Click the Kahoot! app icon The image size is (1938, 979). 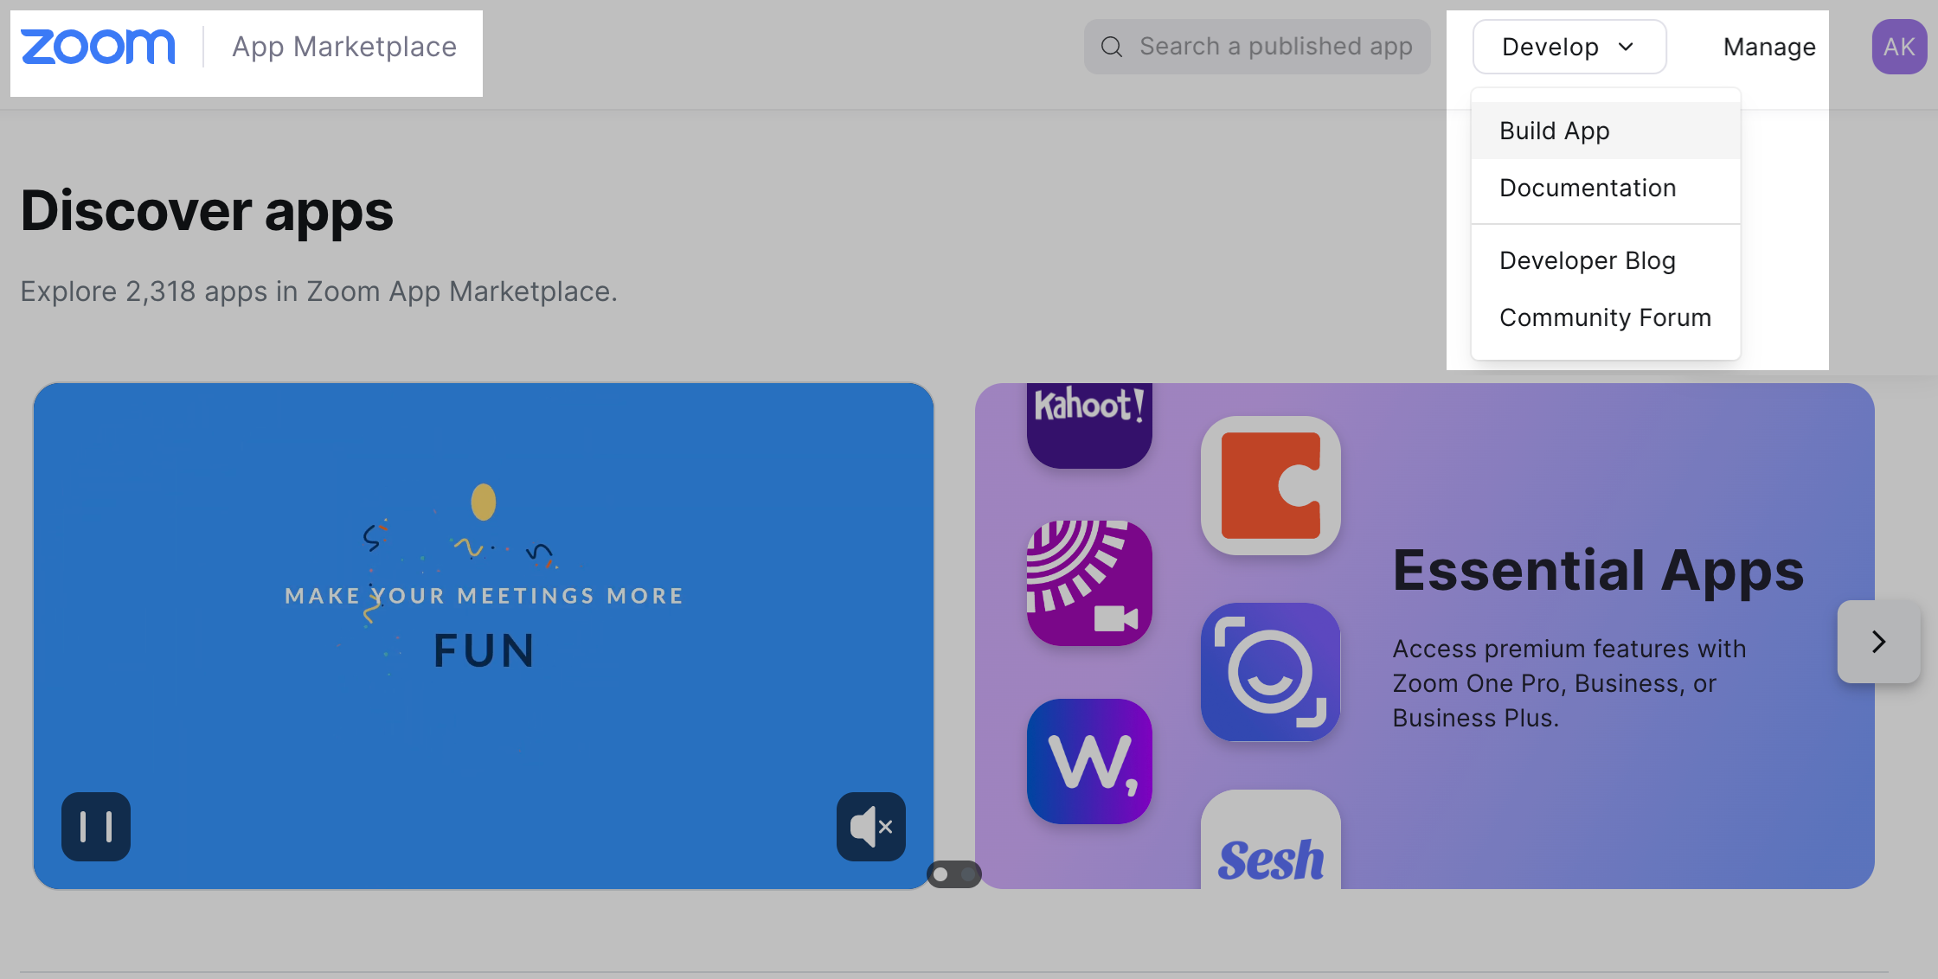pos(1089,426)
